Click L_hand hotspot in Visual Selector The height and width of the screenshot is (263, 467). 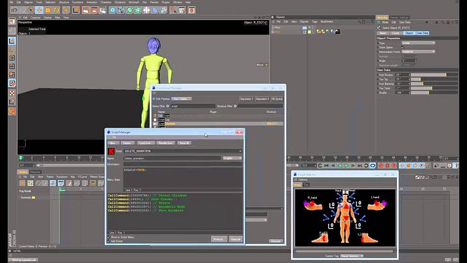pos(377,204)
